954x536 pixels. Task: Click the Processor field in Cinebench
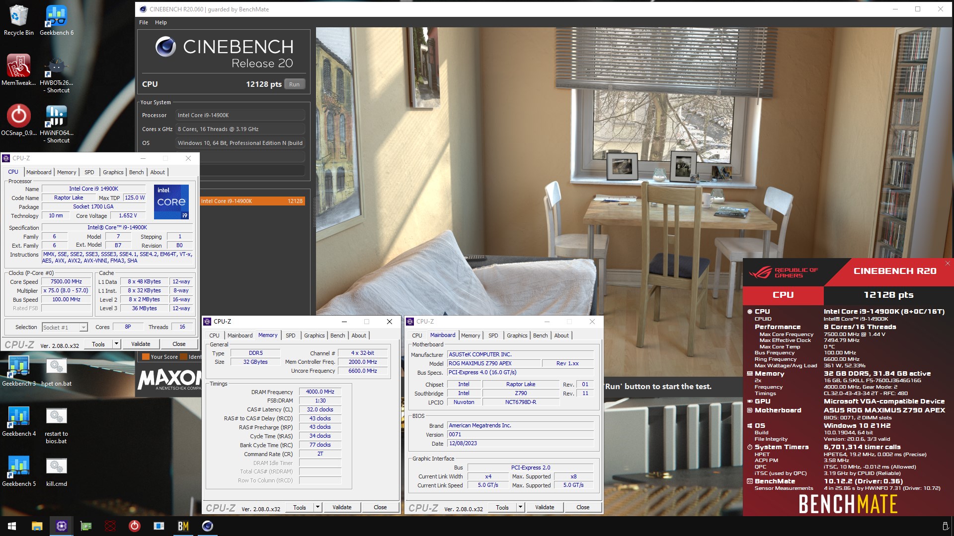click(240, 115)
